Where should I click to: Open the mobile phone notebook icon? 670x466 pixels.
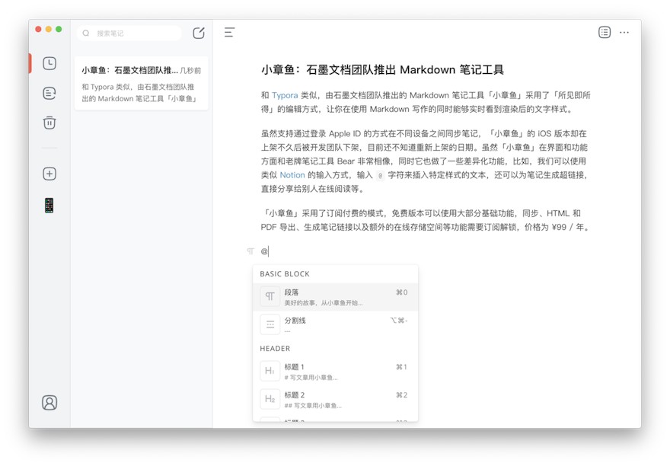[49, 206]
